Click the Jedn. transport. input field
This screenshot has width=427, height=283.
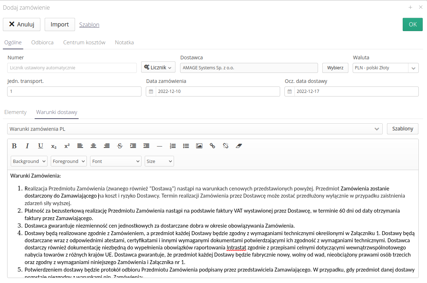[74, 91]
